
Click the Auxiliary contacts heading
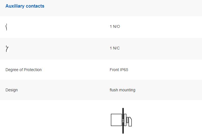point(25,6)
